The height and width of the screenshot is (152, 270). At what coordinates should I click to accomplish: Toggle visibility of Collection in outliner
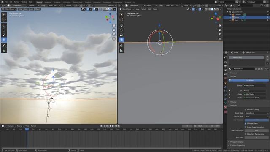coord(267,12)
